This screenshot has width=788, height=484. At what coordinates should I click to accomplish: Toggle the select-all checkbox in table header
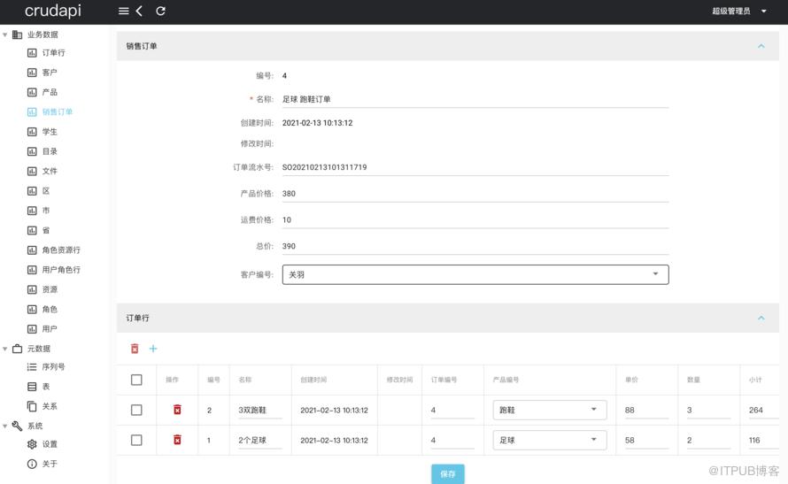click(136, 380)
